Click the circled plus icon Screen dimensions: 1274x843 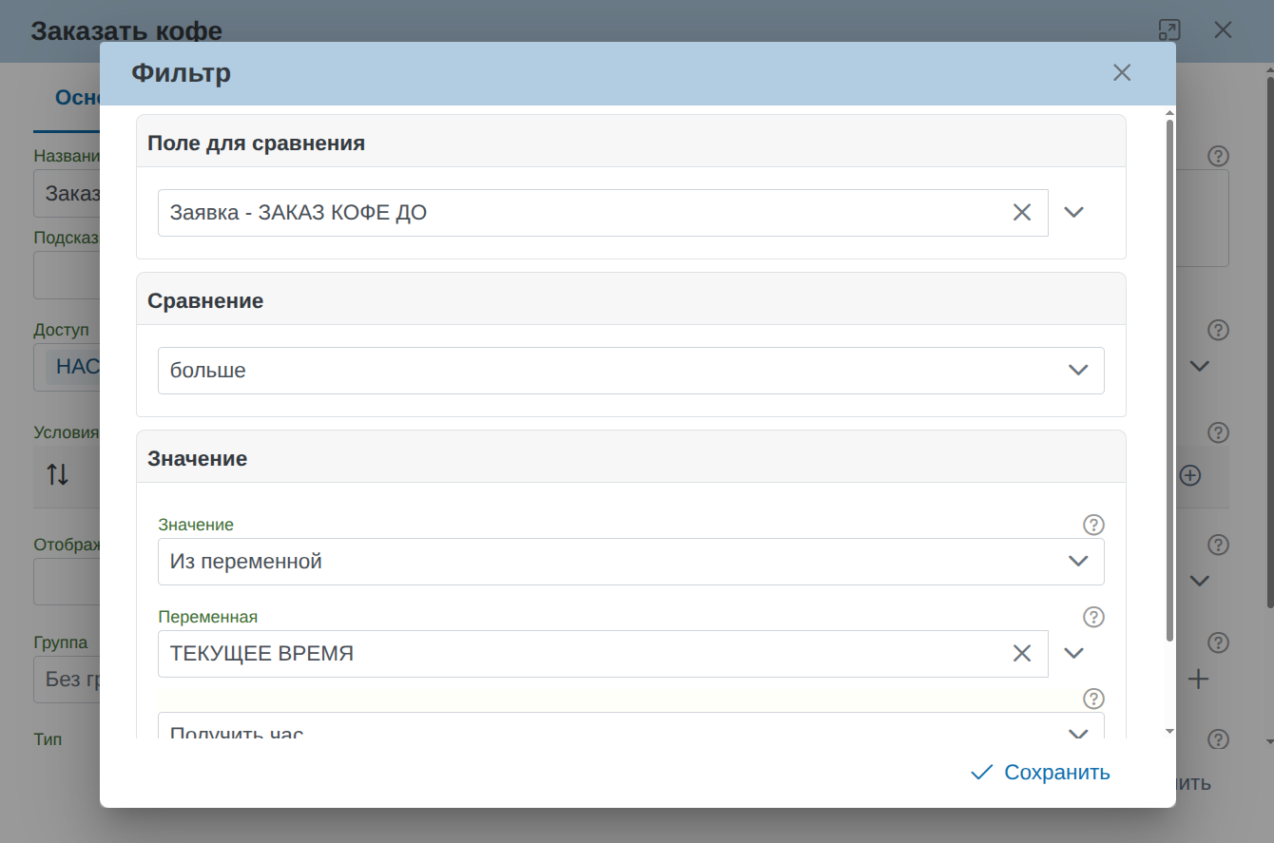click(1190, 475)
